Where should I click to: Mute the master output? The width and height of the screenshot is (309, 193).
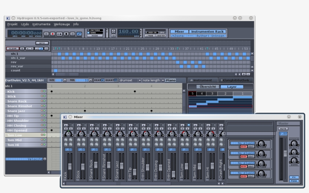pos(283,129)
